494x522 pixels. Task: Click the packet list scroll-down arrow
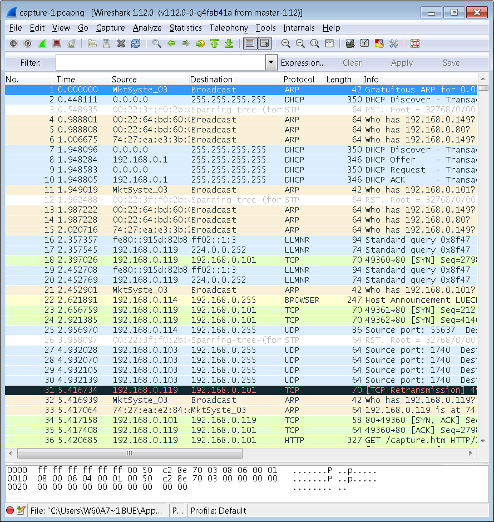point(483,440)
